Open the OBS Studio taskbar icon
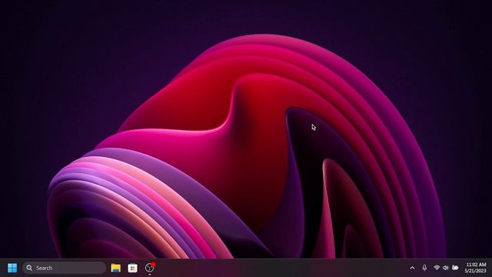The width and height of the screenshot is (492, 277). pos(150,268)
